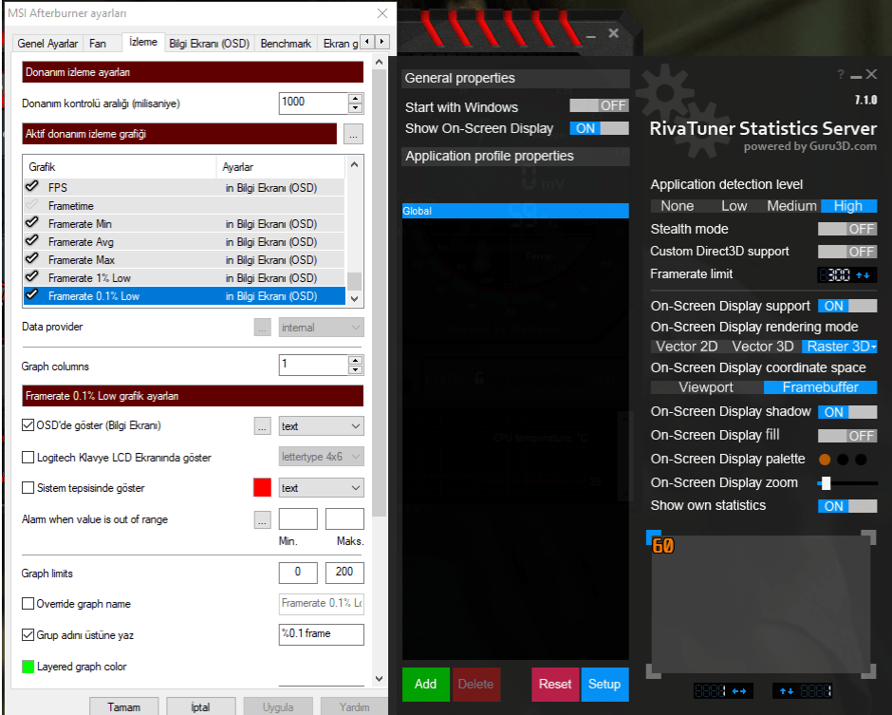This screenshot has height=715, width=892.
Task: Toggle Custom Direct3D support switch
Action: pyautogui.click(x=847, y=252)
